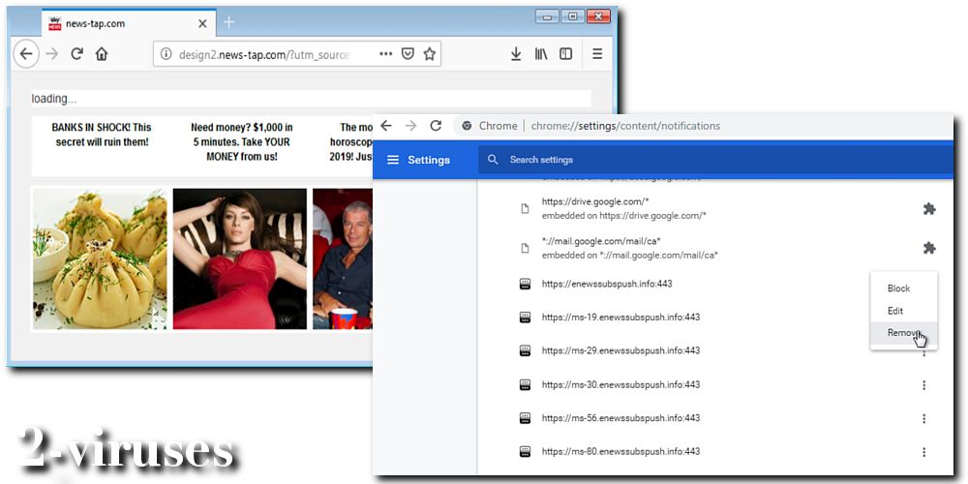Open a new Firefox tab with plus
Screen dimensions: 968x484
(229, 22)
